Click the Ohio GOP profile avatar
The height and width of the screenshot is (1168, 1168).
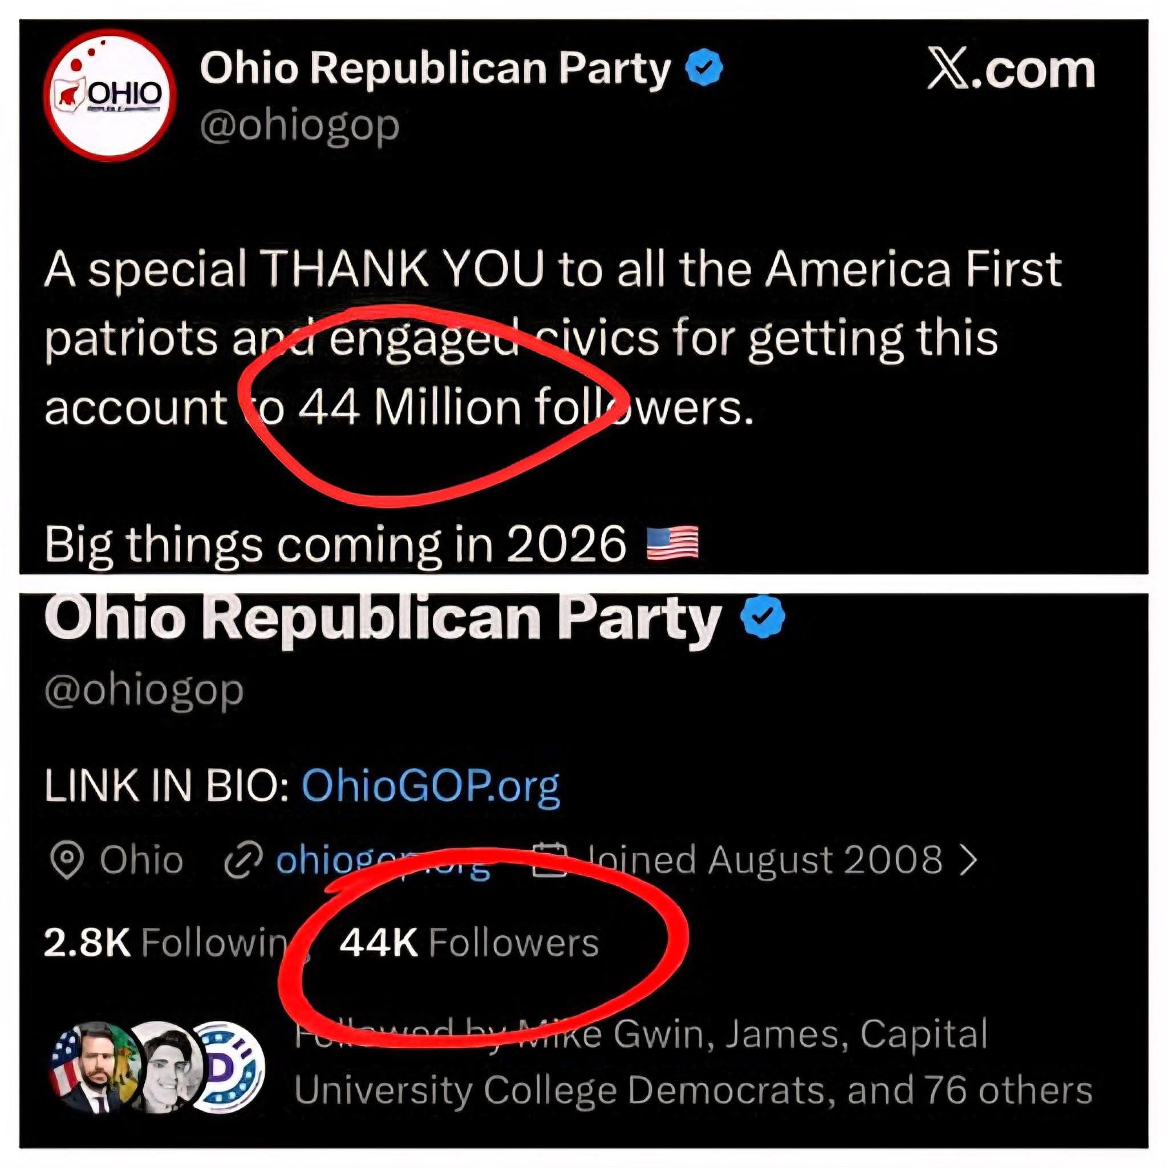[110, 95]
